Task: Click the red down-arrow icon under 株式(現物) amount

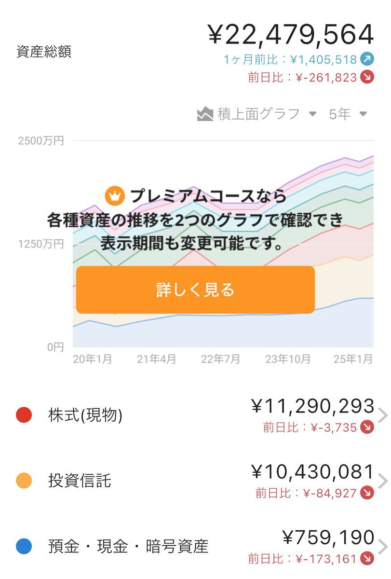Action: pos(368,427)
